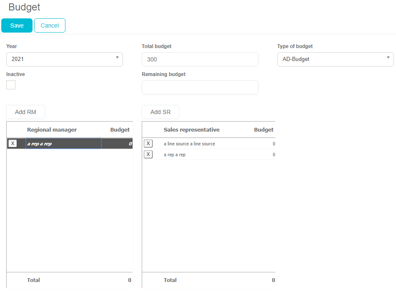Click the Remaining budget field
Image resolution: width=396 pixels, height=292 pixels.
click(200, 87)
